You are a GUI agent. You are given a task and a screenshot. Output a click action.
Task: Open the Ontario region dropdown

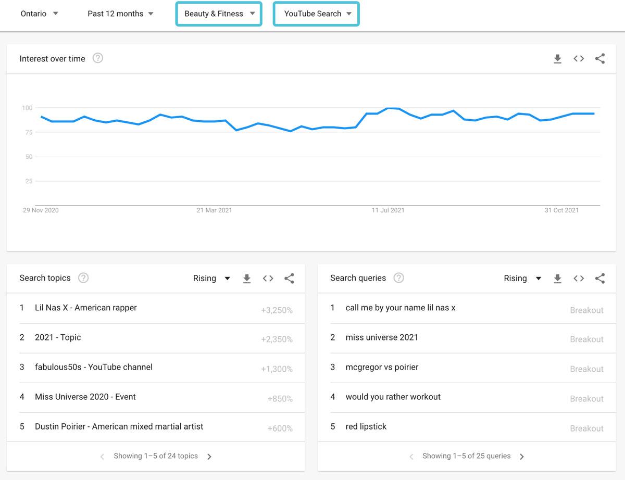coord(40,14)
